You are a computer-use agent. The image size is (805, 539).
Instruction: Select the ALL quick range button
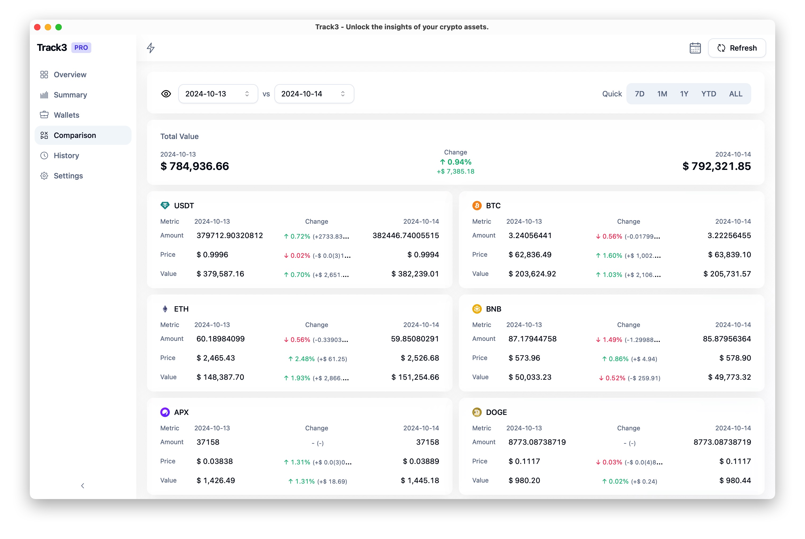tap(735, 94)
